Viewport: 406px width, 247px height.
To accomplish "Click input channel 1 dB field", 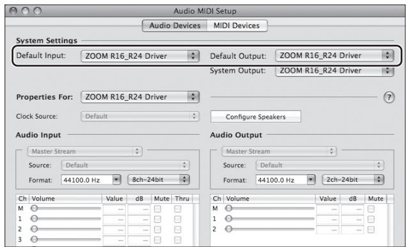I will click(139, 219).
